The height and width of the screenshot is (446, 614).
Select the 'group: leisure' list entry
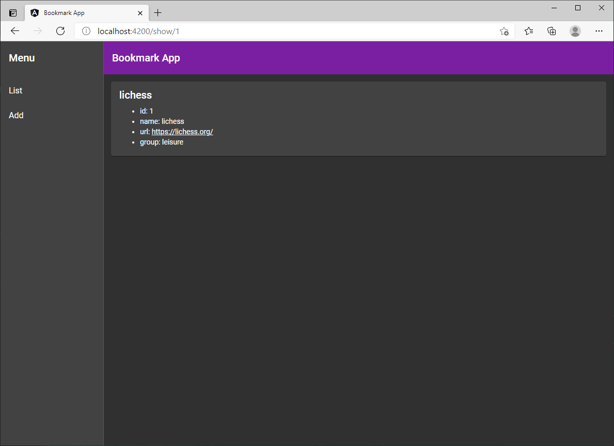pyautogui.click(x=161, y=142)
